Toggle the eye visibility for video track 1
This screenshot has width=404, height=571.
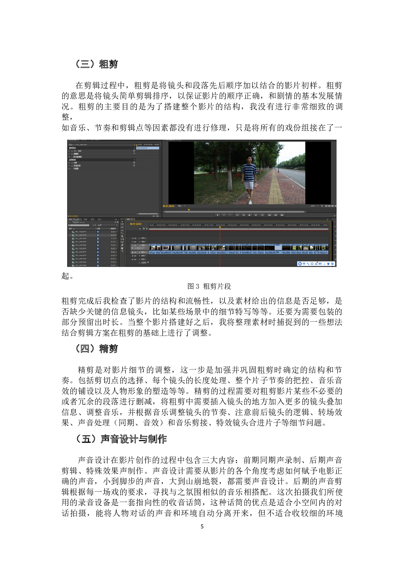(133, 245)
